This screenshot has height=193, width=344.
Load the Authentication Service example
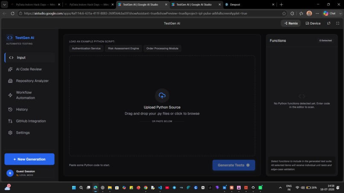click(86, 49)
